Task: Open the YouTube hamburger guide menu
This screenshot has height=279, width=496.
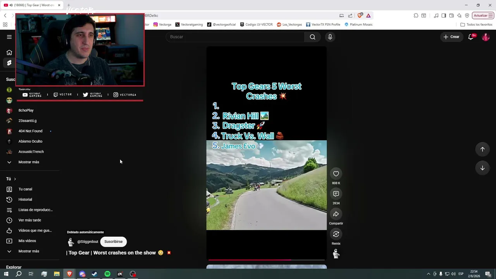Action: point(9,37)
